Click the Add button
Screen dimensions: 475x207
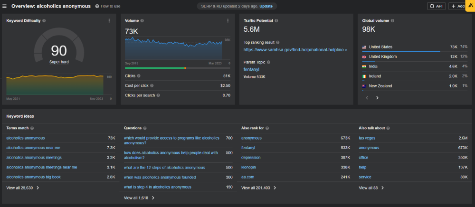pyautogui.click(x=457, y=6)
